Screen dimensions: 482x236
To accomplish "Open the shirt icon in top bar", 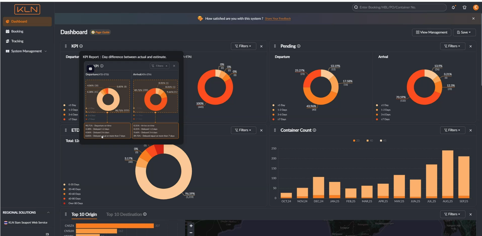I will (x=465, y=7).
